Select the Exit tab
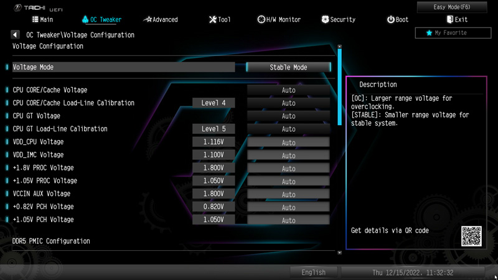 tap(457, 19)
